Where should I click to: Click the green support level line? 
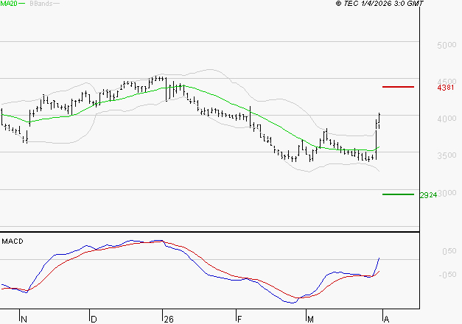pos(398,194)
